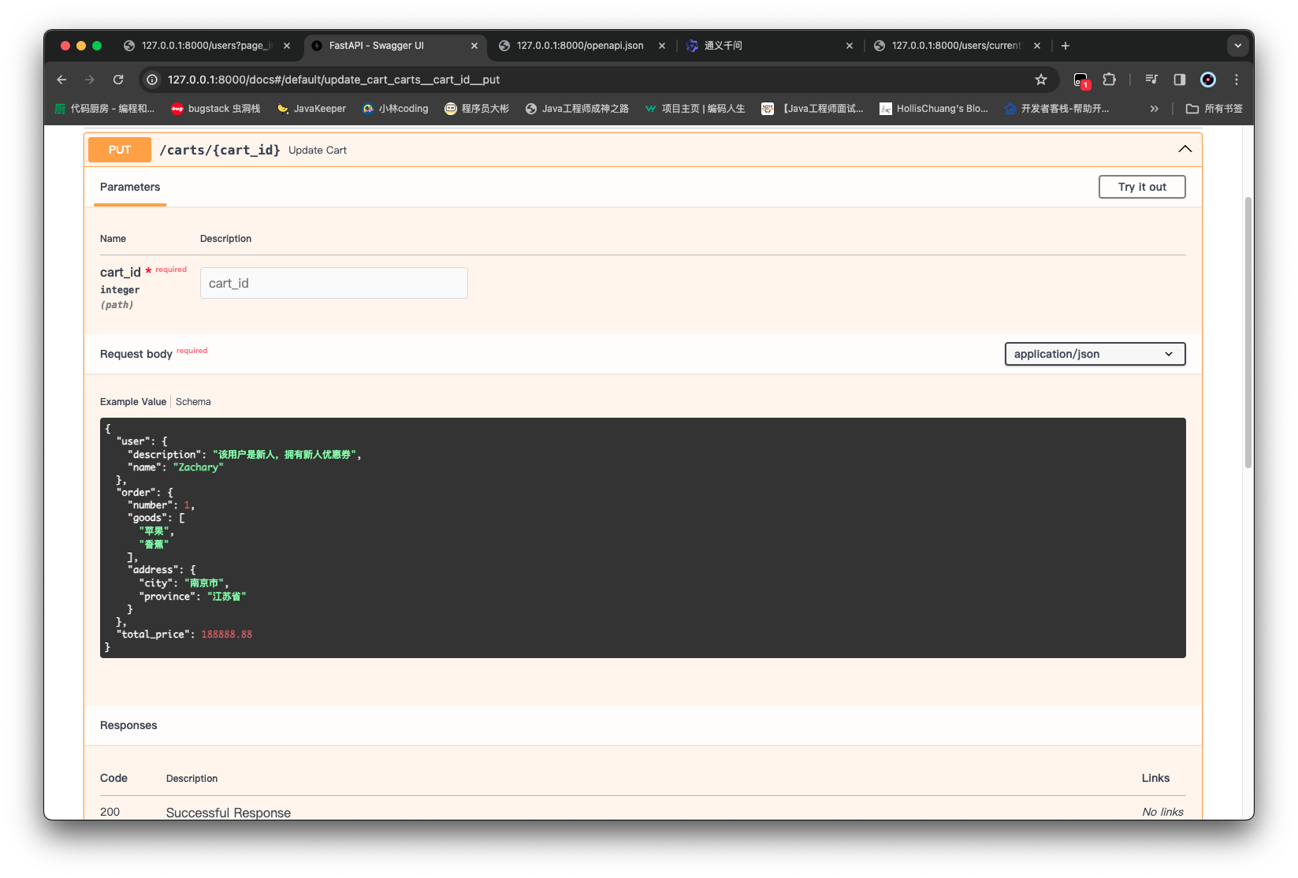Open 小林coding bookmark

pyautogui.click(x=396, y=109)
